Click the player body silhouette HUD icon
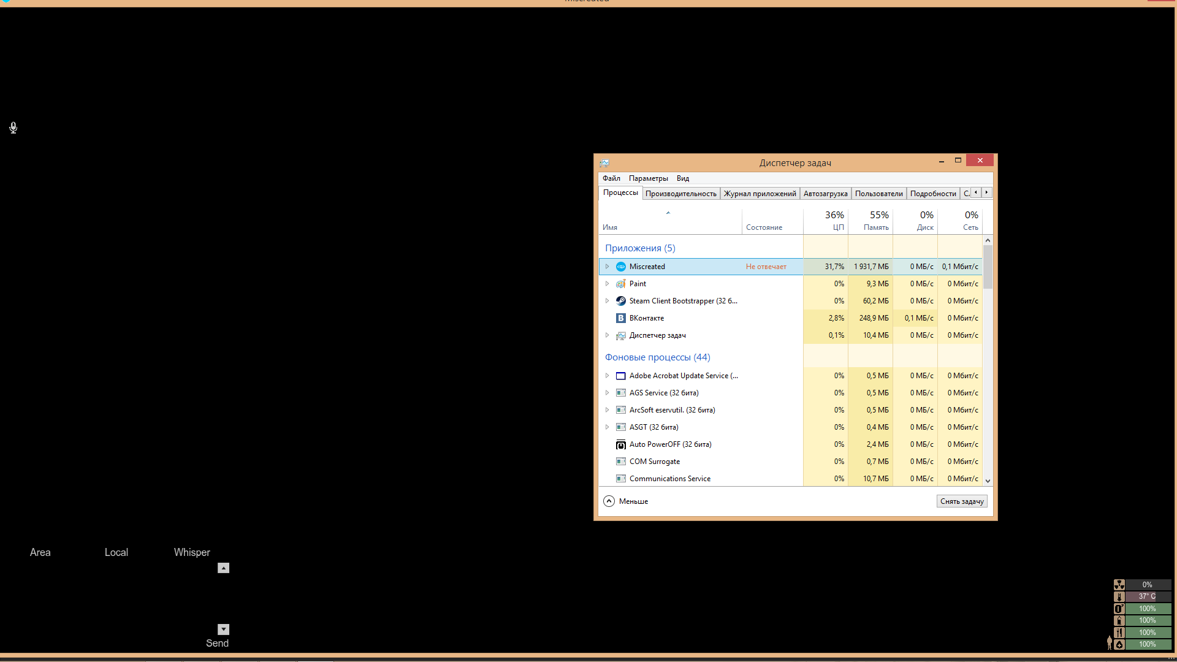The image size is (1177, 662). click(1109, 642)
